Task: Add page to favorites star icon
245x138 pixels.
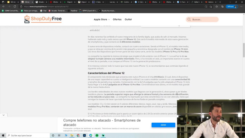Action: tap(217, 7)
